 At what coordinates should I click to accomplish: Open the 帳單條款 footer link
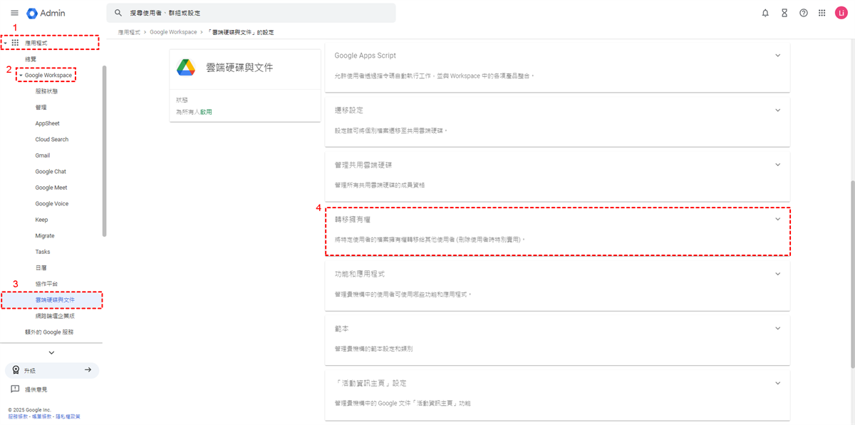click(x=41, y=416)
